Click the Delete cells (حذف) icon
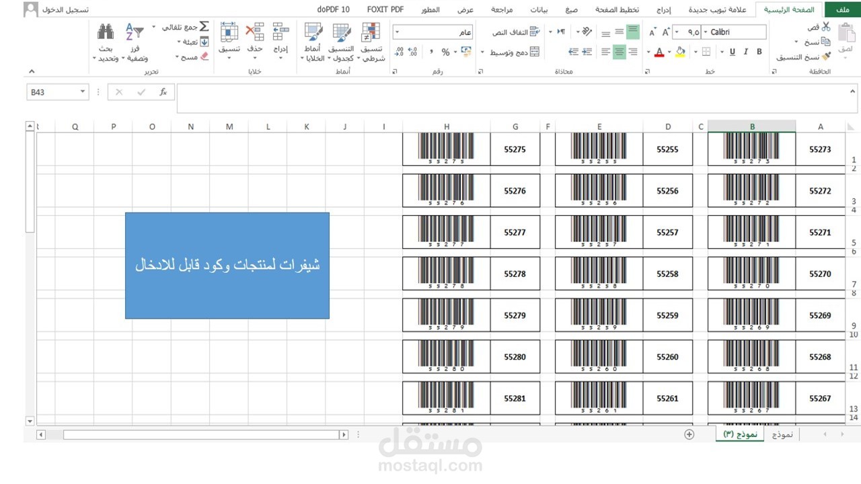The width and height of the screenshot is (861, 484). coord(254,32)
